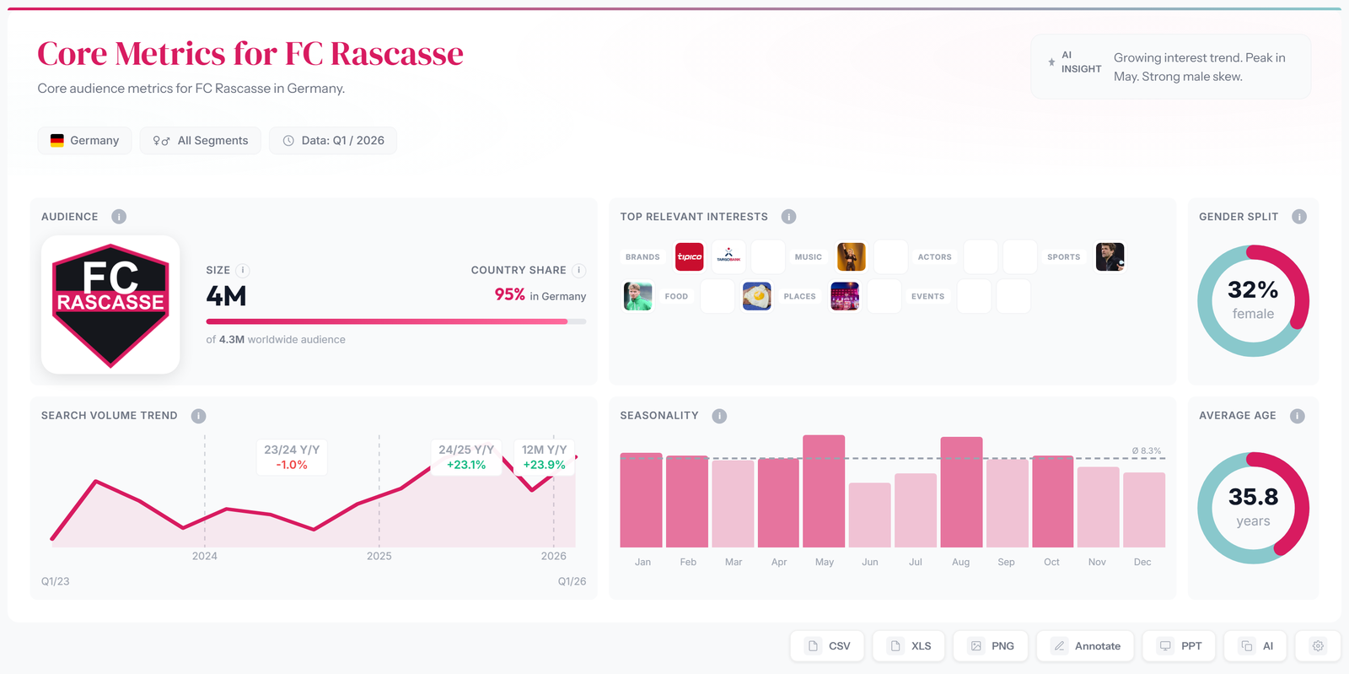
Task: Click the 24/25 Y/Y +23.1% label
Action: [466, 457]
